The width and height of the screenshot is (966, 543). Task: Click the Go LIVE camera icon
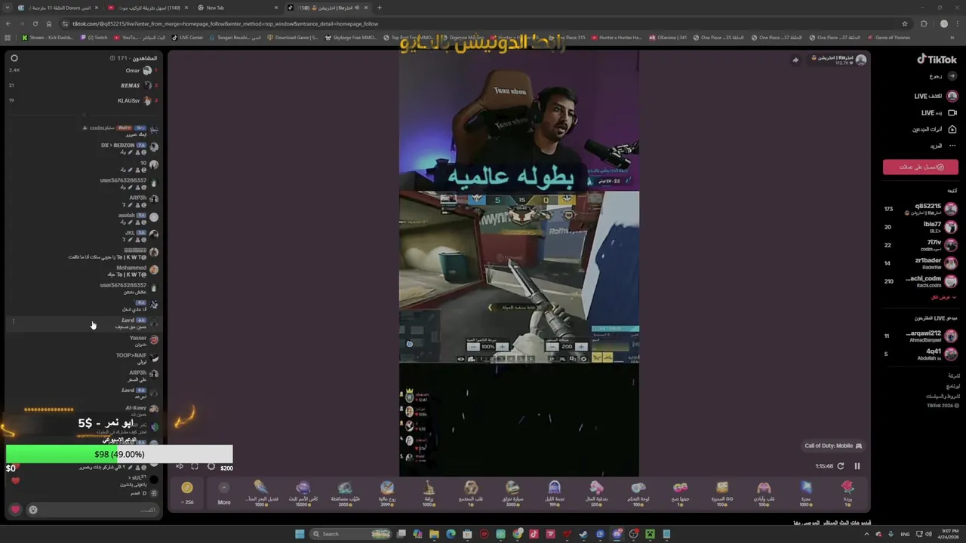point(952,113)
